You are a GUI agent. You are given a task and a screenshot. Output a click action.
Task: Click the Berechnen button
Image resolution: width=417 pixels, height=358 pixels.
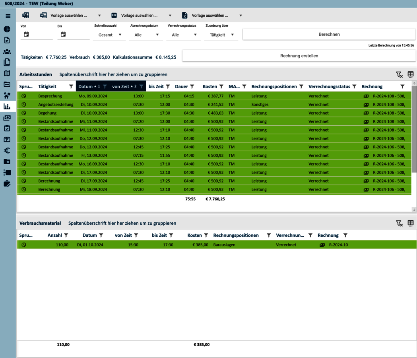click(329, 34)
